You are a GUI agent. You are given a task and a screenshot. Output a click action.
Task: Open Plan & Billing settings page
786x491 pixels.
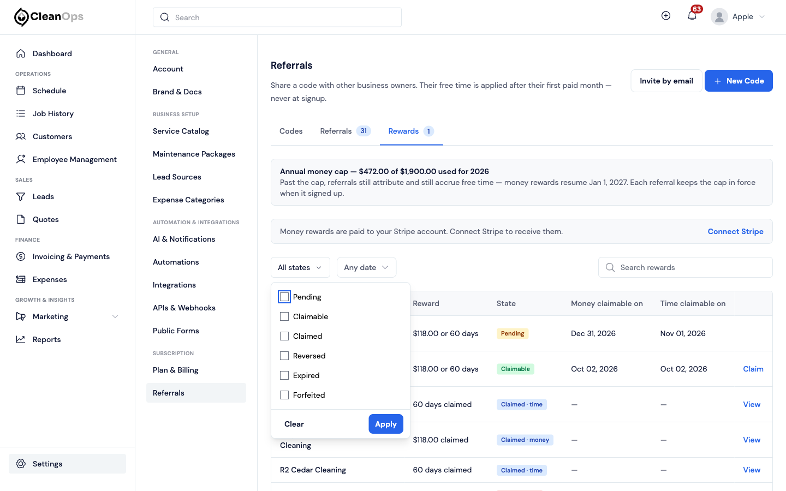click(175, 370)
